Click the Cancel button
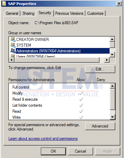 80,151
